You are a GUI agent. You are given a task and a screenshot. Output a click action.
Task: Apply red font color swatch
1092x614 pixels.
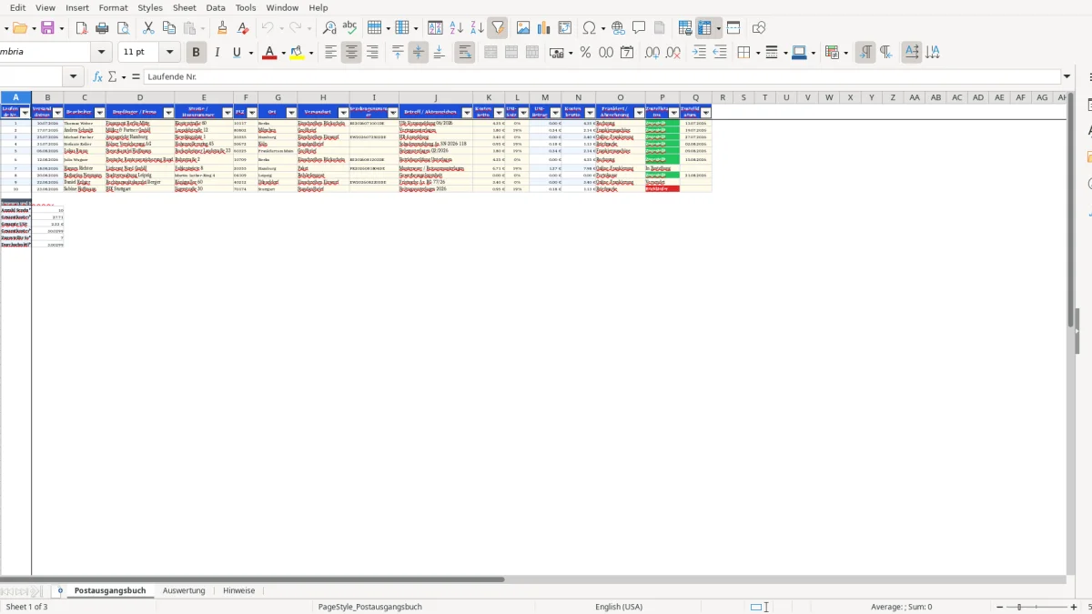tap(268, 53)
